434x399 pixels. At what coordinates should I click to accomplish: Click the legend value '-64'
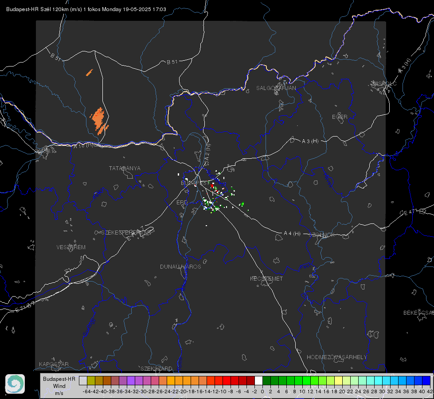coord(87,391)
